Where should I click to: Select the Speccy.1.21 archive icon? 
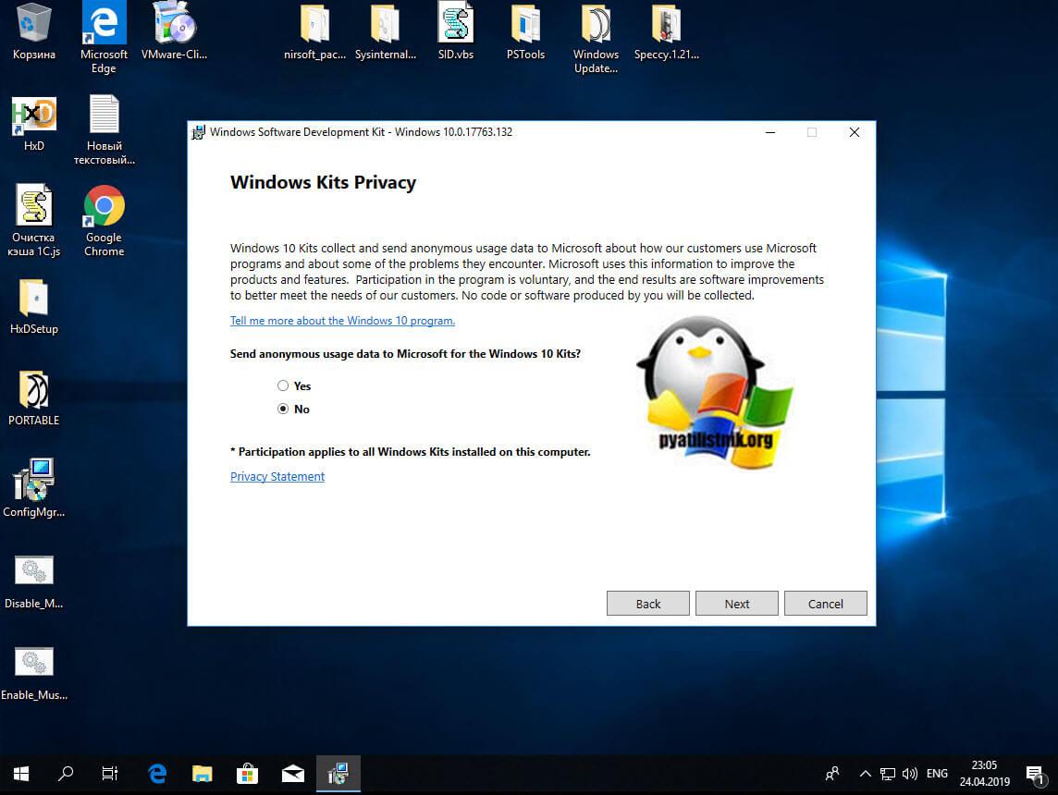pos(666,31)
